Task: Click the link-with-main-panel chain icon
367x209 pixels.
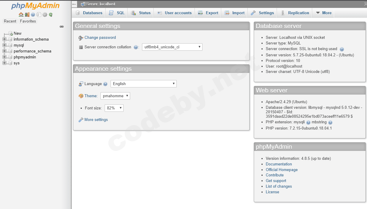Action: pyautogui.click(x=62, y=27)
